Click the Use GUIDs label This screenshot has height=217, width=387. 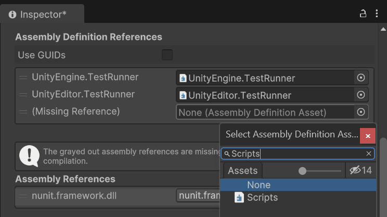[42, 55]
